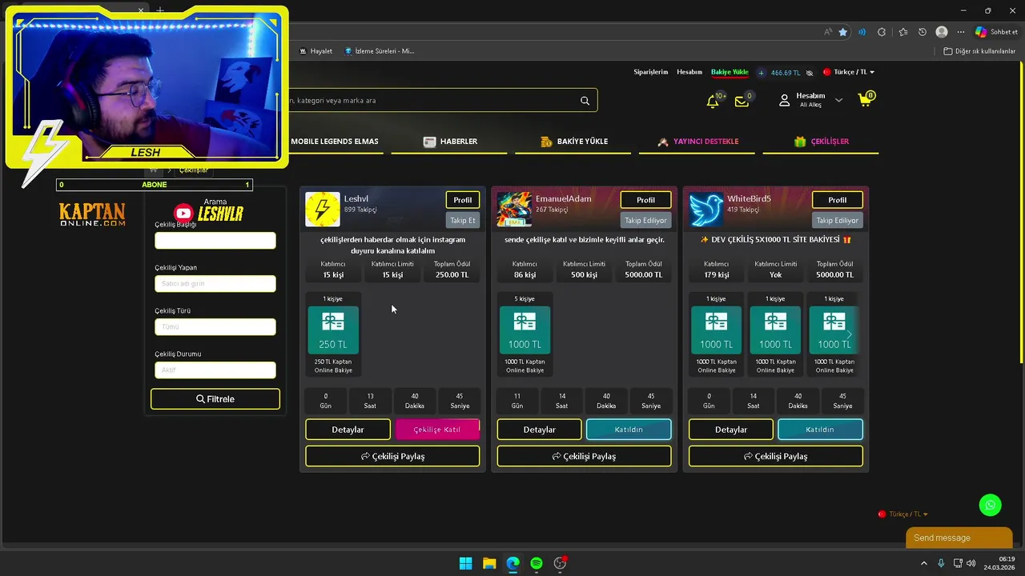Click the Kaptan Online logo
The width and height of the screenshot is (1025, 576).
pyautogui.click(x=92, y=214)
